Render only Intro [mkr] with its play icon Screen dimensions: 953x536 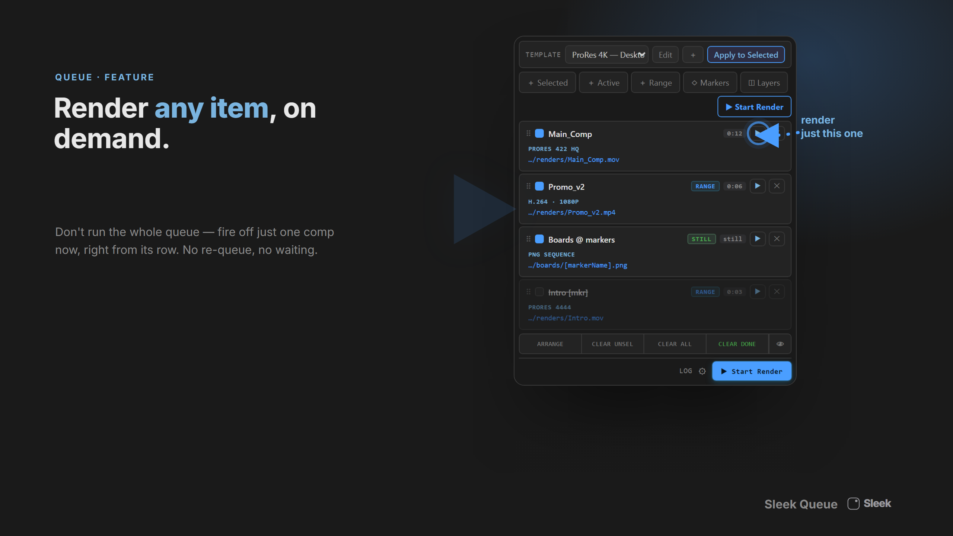click(758, 292)
